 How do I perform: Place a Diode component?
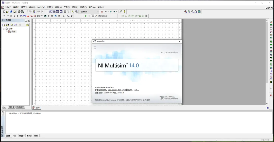point(11,16)
